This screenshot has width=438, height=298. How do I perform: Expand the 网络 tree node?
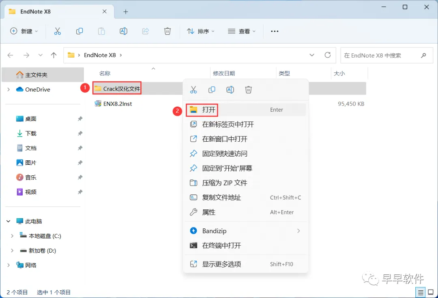pos(9,265)
